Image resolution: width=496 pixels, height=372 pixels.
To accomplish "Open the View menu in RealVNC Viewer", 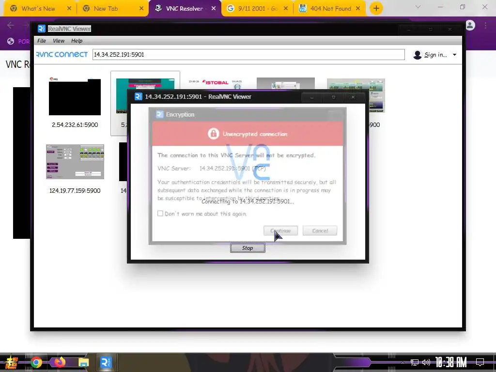I will tap(59, 41).
